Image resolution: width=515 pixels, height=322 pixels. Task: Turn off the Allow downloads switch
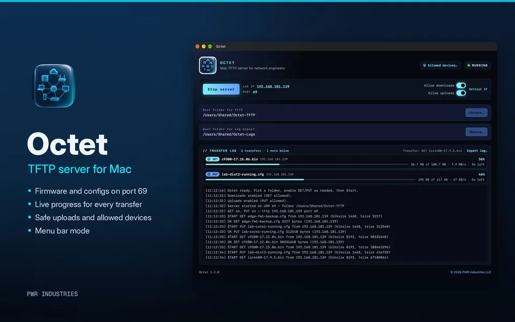(x=461, y=85)
